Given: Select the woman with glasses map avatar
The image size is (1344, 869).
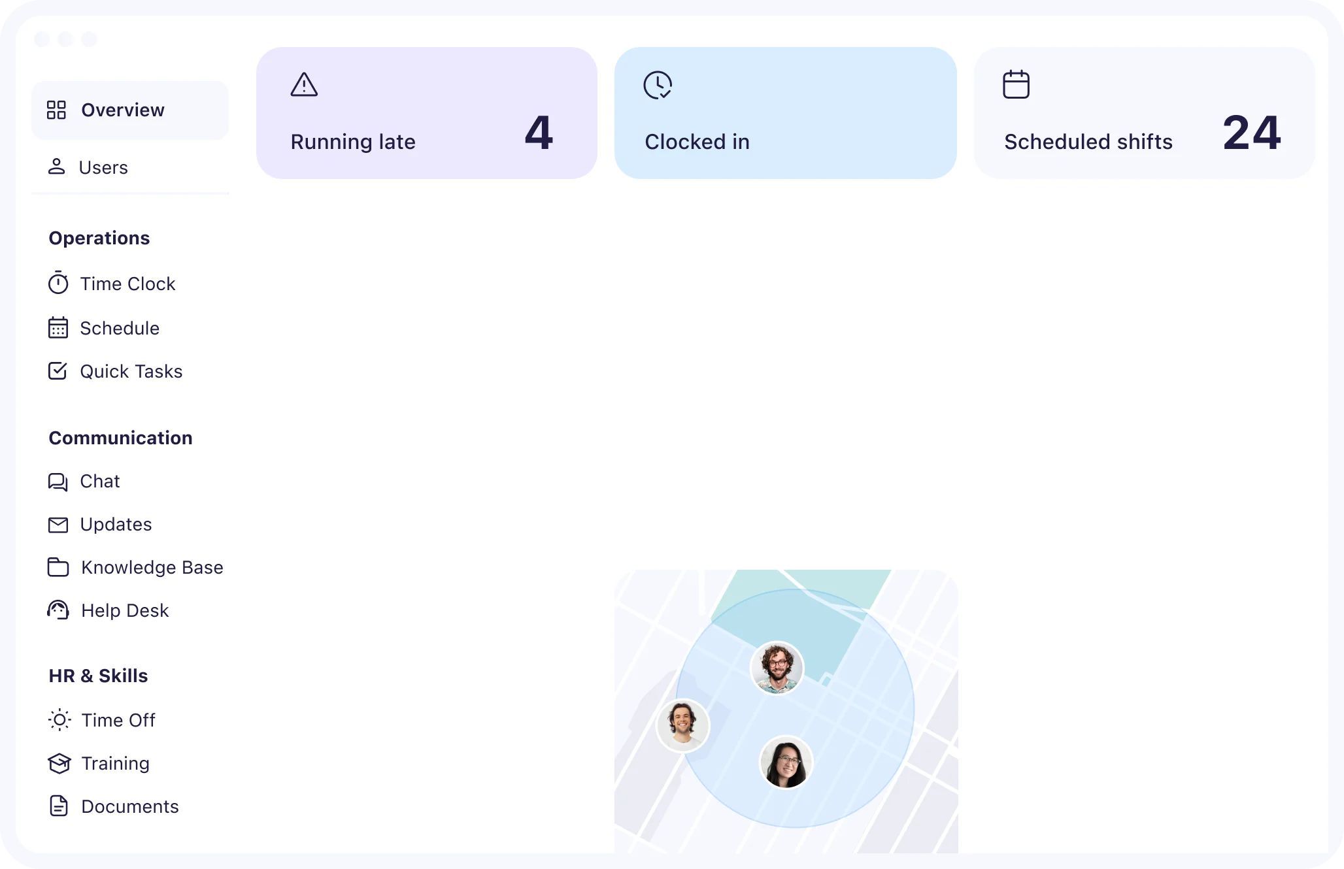Looking at the screenshot, I should [786, 762].
